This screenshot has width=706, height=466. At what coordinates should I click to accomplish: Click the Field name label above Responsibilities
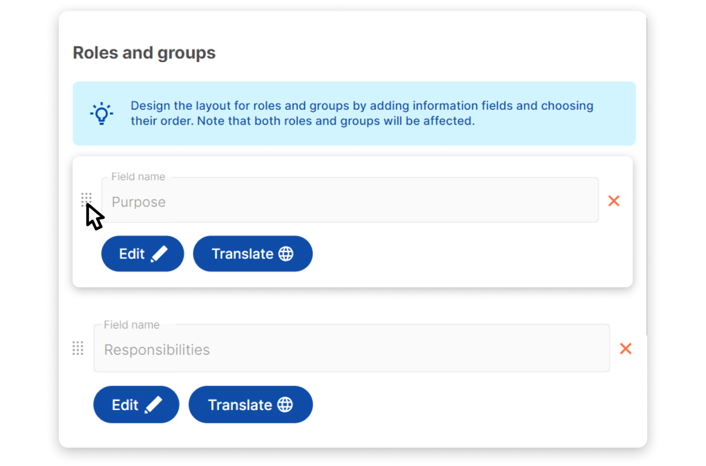click(x=131, y=325)
